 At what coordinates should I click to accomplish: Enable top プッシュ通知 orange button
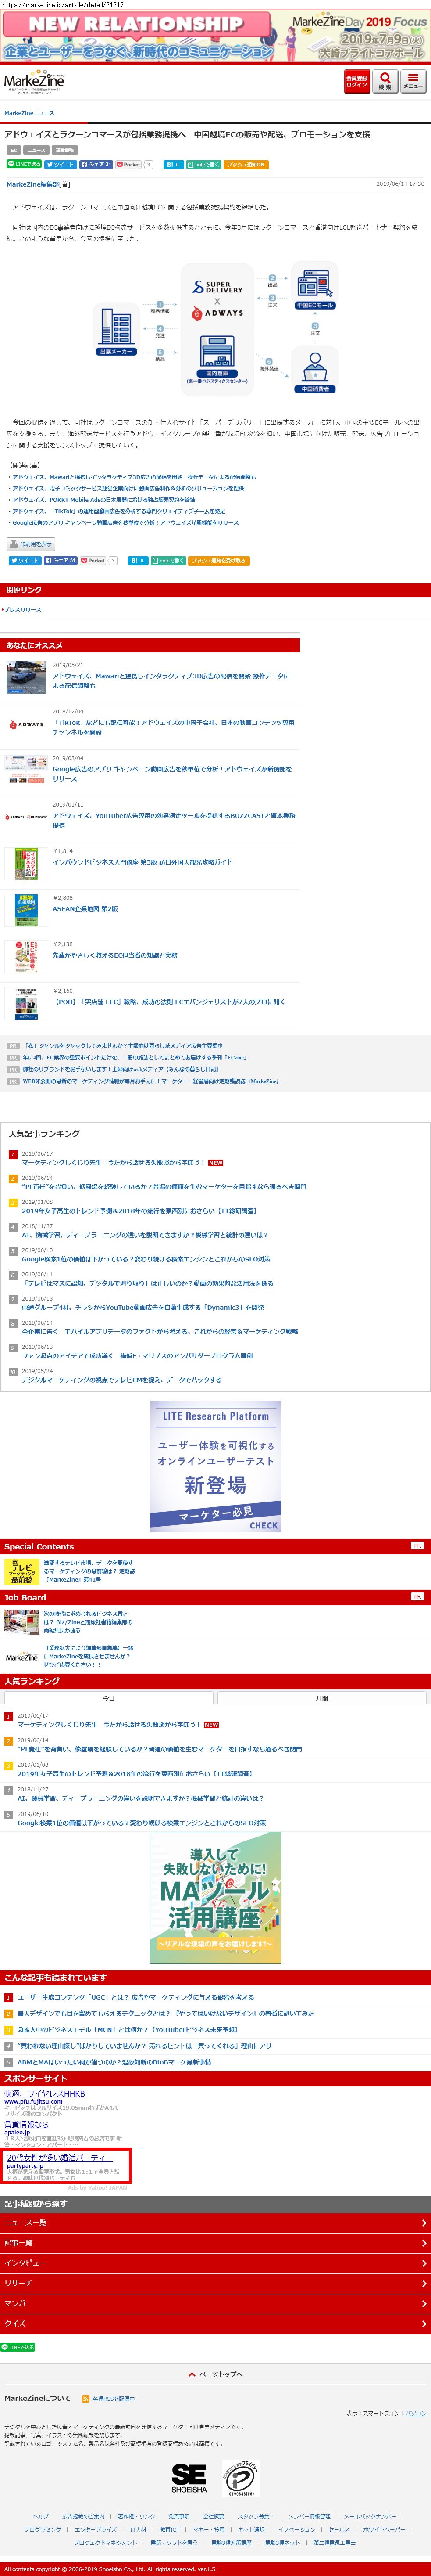pyautogui.click(x=246, y=164)
